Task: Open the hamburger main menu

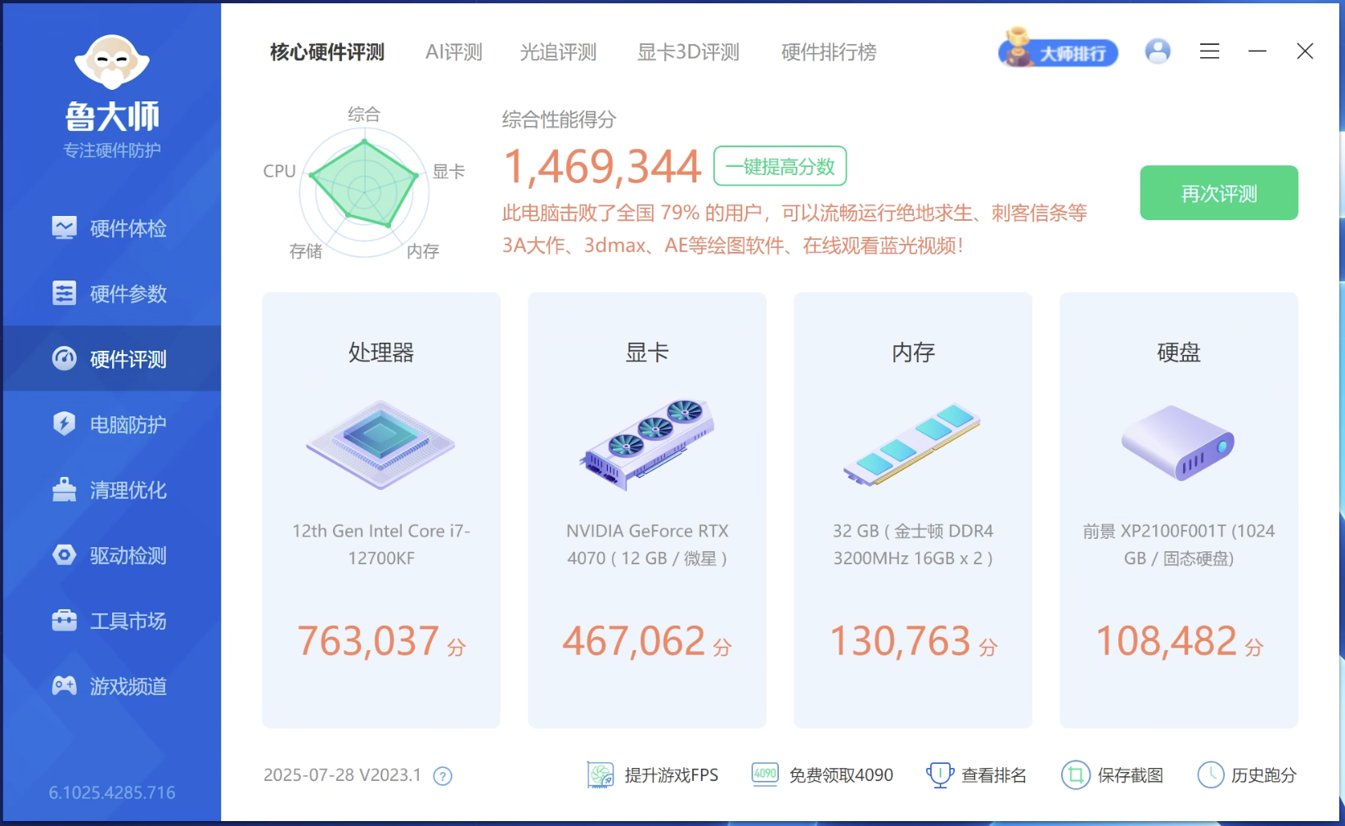Action: pos(1210,52)
